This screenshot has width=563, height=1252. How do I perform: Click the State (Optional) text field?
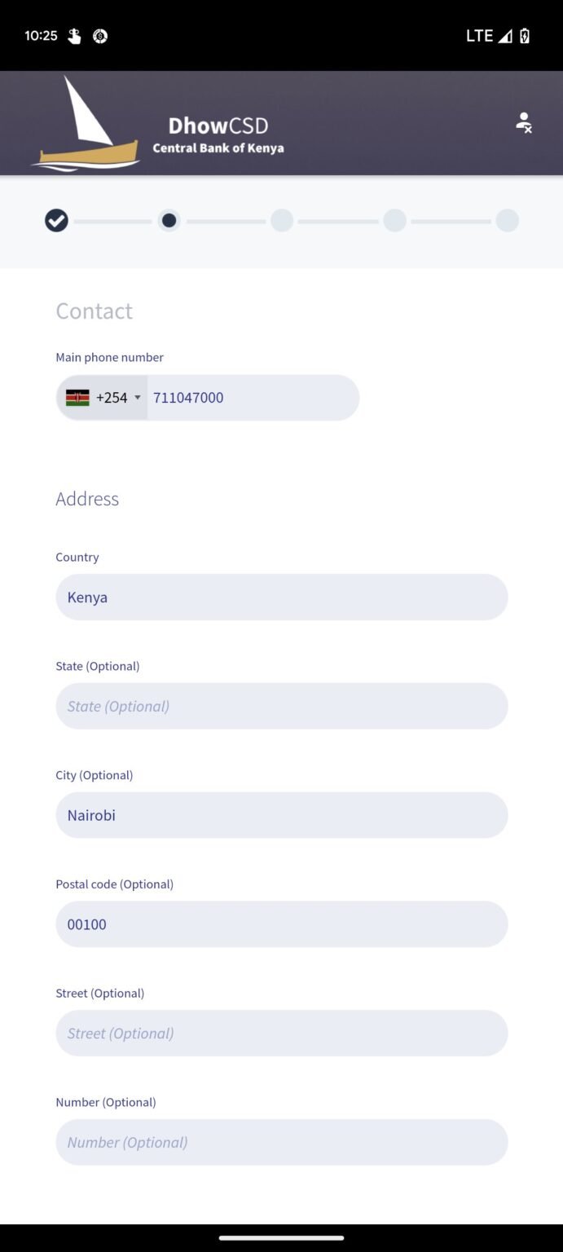click(x=281, y=706)
